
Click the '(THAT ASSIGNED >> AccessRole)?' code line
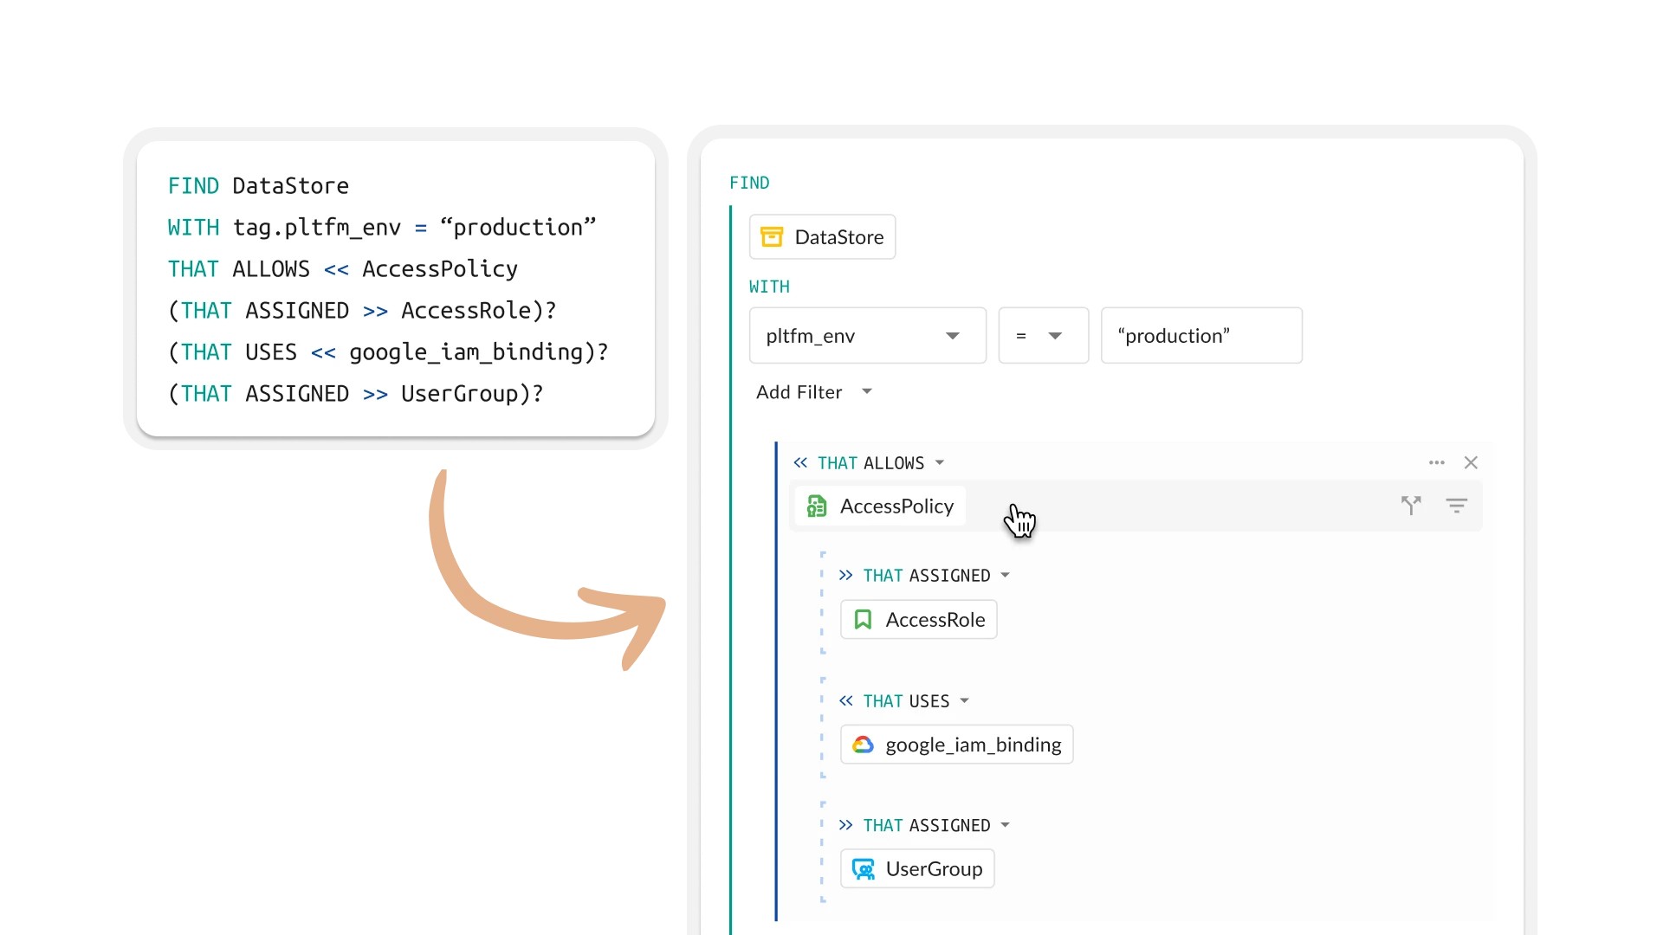362,311
